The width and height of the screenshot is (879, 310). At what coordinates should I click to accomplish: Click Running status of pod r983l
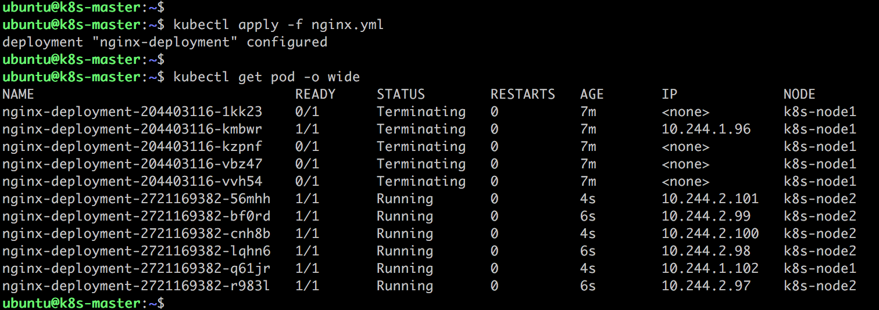pos(405,286)
